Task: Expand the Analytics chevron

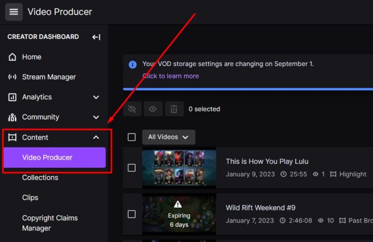Action: click(x=96, y=97)
